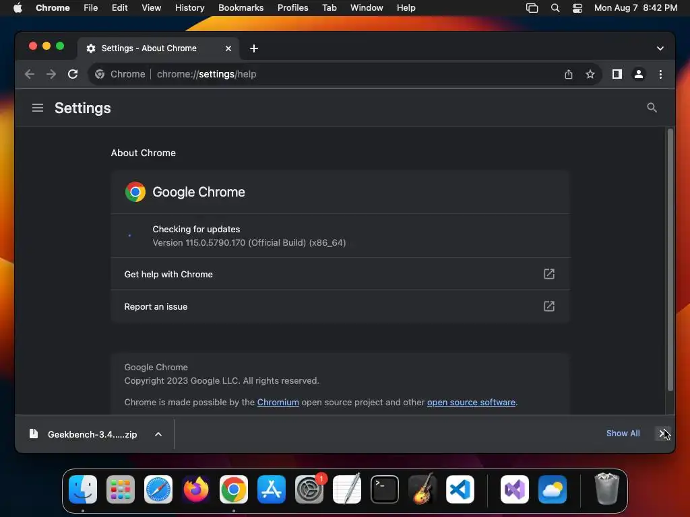Open the side panel icon
690x517 pixels.
617,74
